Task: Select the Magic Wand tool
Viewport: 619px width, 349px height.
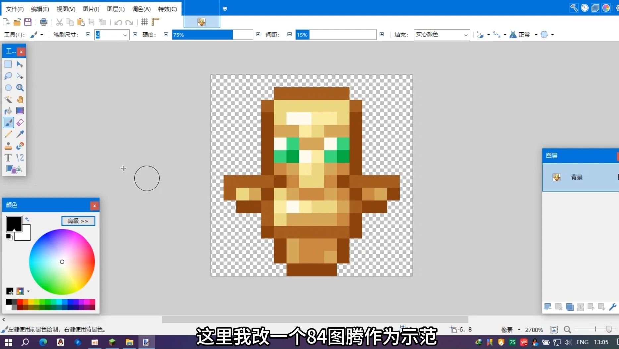Action: point(8,99)
